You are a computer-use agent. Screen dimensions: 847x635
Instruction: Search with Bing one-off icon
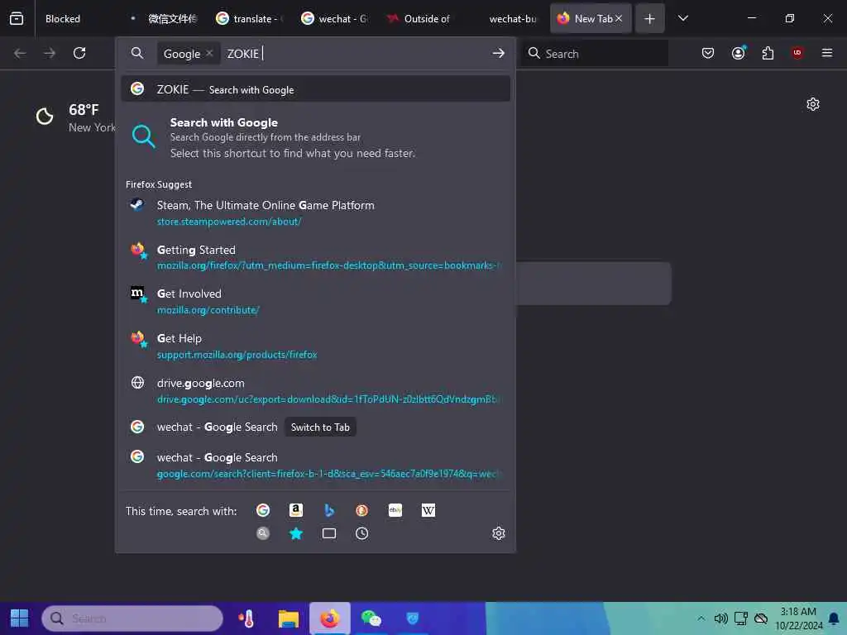[x=329, y=510]
